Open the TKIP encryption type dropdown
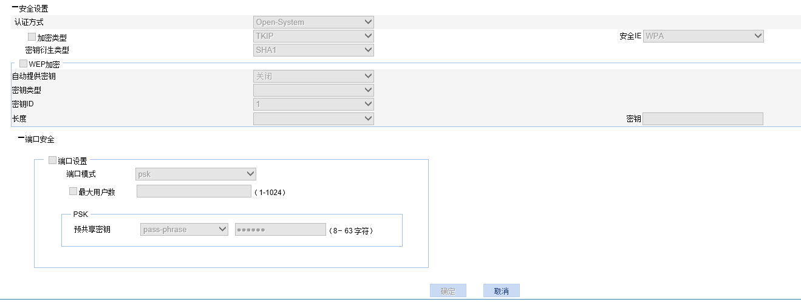Image resolution: width=801 pixels, height=302 pixels. click(x=313, y=36)
